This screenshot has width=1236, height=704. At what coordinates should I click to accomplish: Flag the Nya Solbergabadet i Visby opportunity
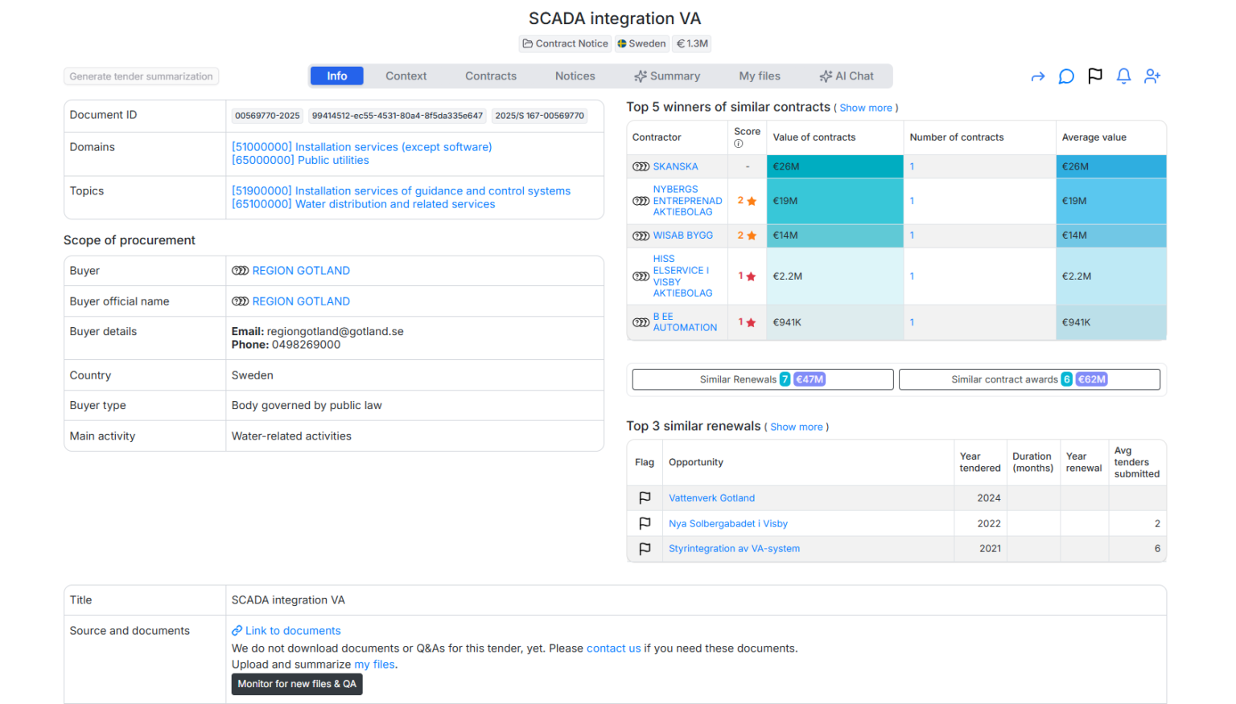[644, 523]
